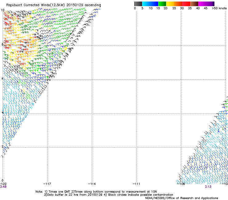This screenshot has width=228, height=200.
Task: Click the legend scale label '35'
Action: pyautogui.click(x=190, y=8)
